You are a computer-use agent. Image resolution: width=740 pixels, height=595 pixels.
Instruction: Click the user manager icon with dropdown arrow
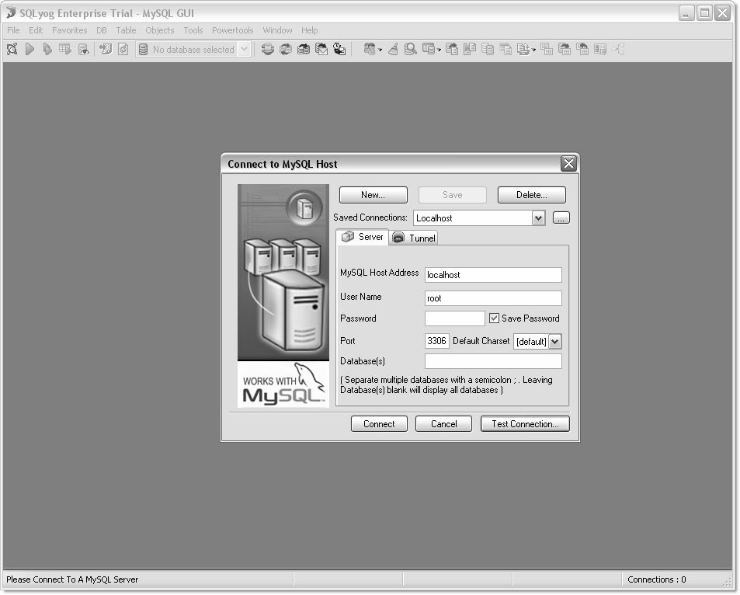[372, 49]
